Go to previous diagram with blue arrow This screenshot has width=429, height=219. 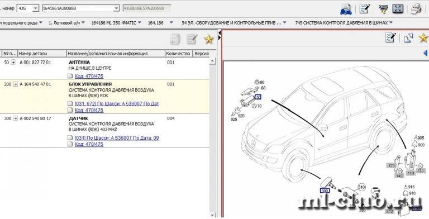click(x=425, y=53)
